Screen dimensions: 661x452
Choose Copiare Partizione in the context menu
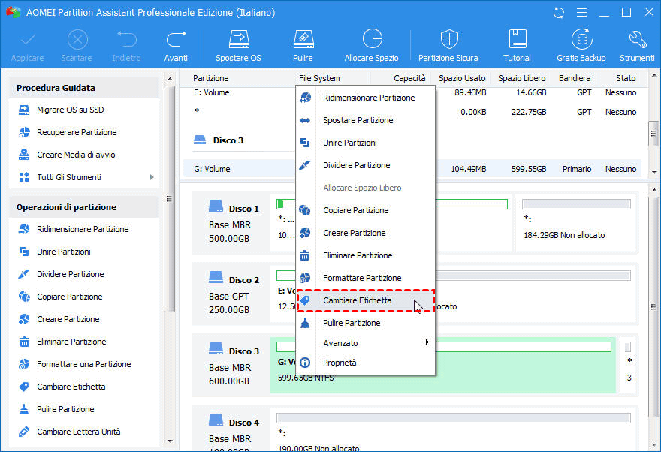(x=366, y=210)
